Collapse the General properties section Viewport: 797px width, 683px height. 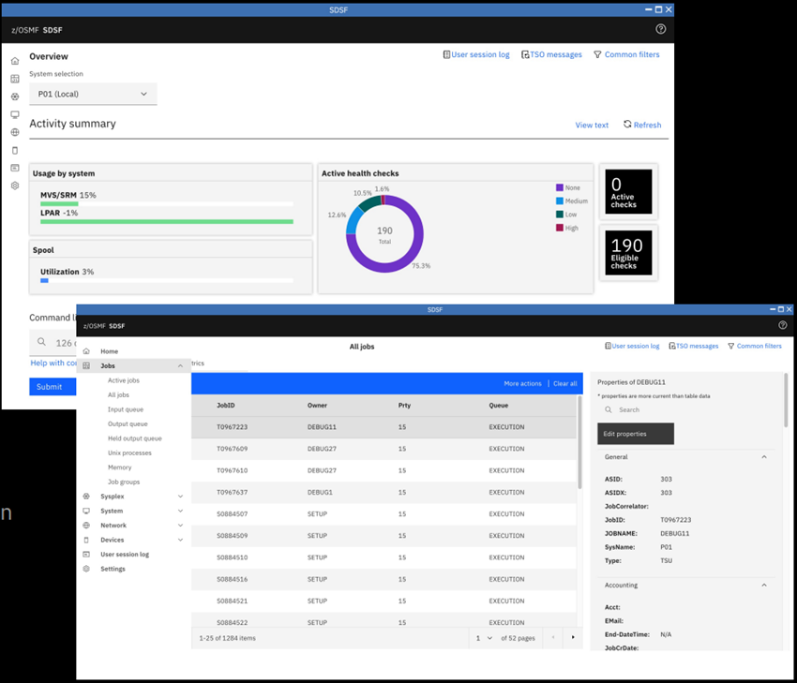(764, 456)
